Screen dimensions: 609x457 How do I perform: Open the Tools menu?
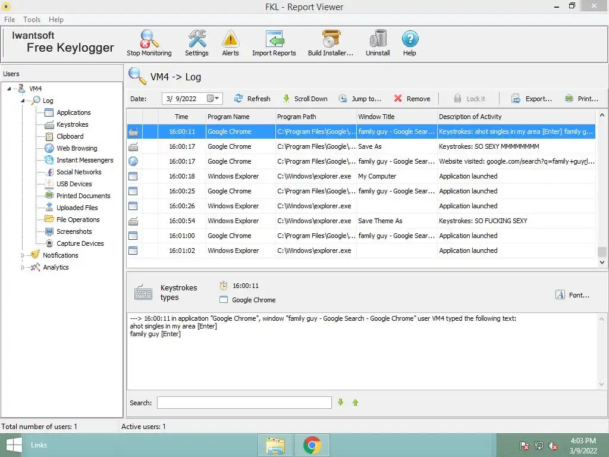pos(32,20)
